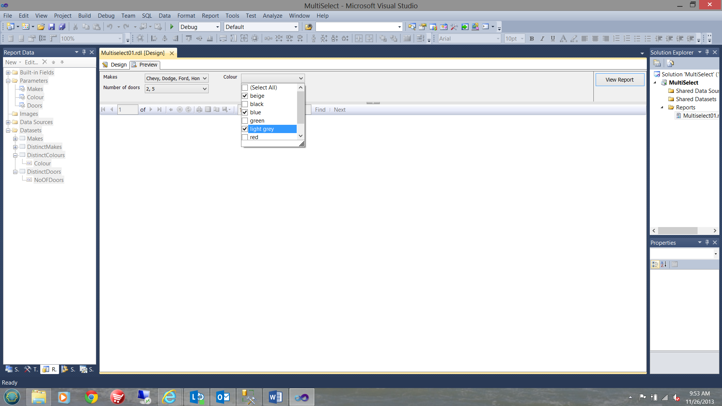722x406 pixels.
Task: Collapse the DistinctColours dataset node
Action: click(x=15, y=155)
